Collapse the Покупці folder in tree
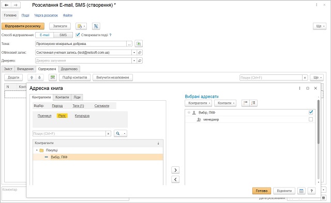 37,150
